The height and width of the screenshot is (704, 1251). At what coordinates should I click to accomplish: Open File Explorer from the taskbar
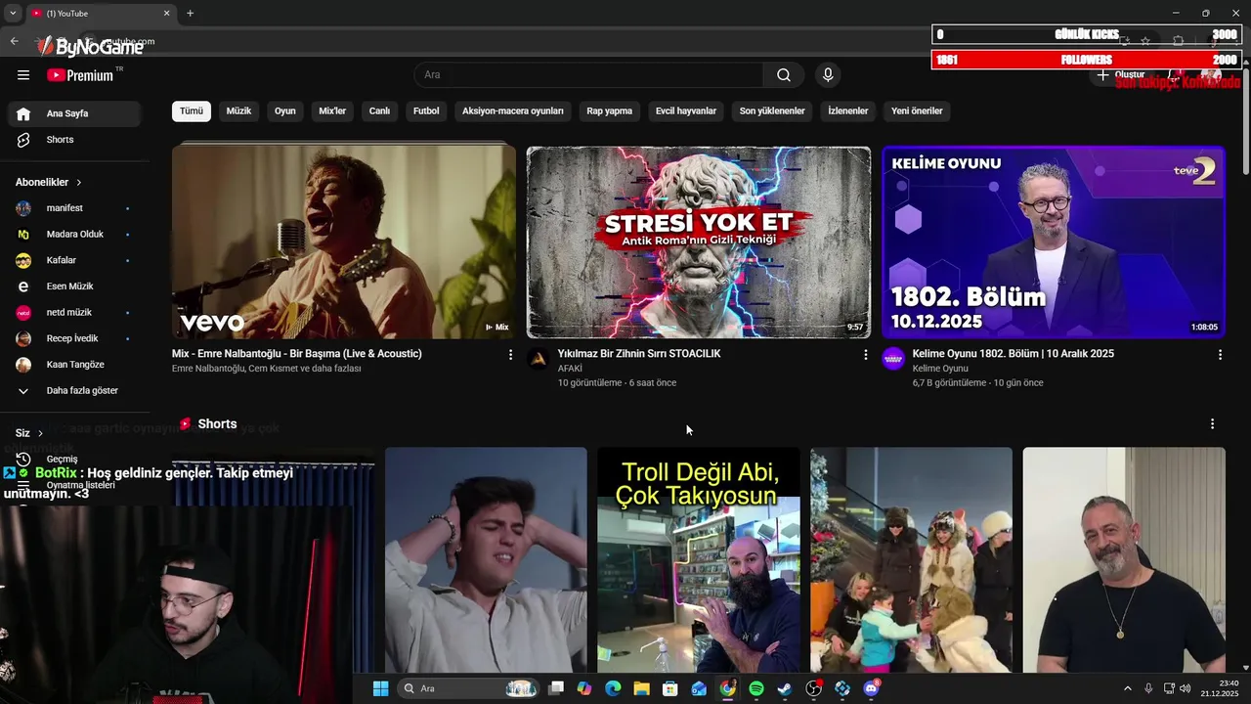641,688
